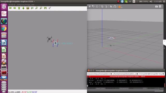
Task: Add a point light in Gazebo
Action: pyautogui.click(x=89, y=6)
